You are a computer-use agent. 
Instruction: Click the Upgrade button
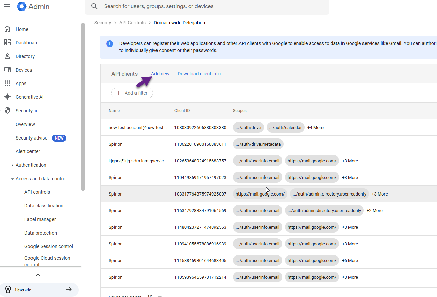pos(39,290)
